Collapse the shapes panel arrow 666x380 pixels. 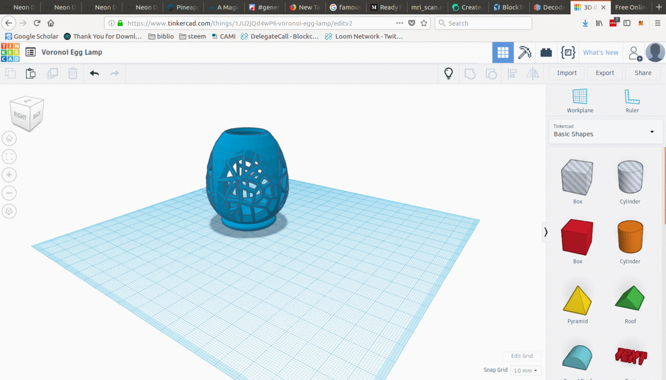tap(546, 232)
